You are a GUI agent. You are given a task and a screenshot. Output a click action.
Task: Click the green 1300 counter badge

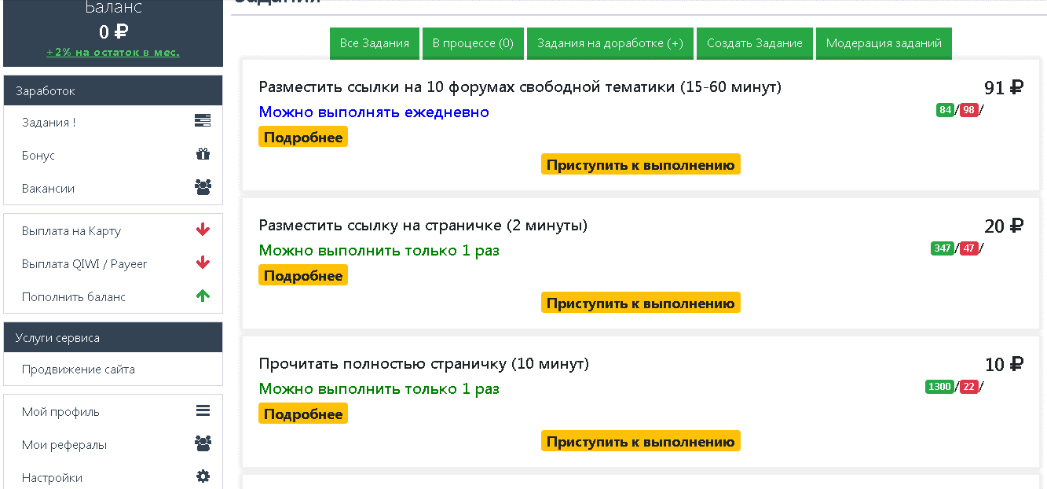939,386
